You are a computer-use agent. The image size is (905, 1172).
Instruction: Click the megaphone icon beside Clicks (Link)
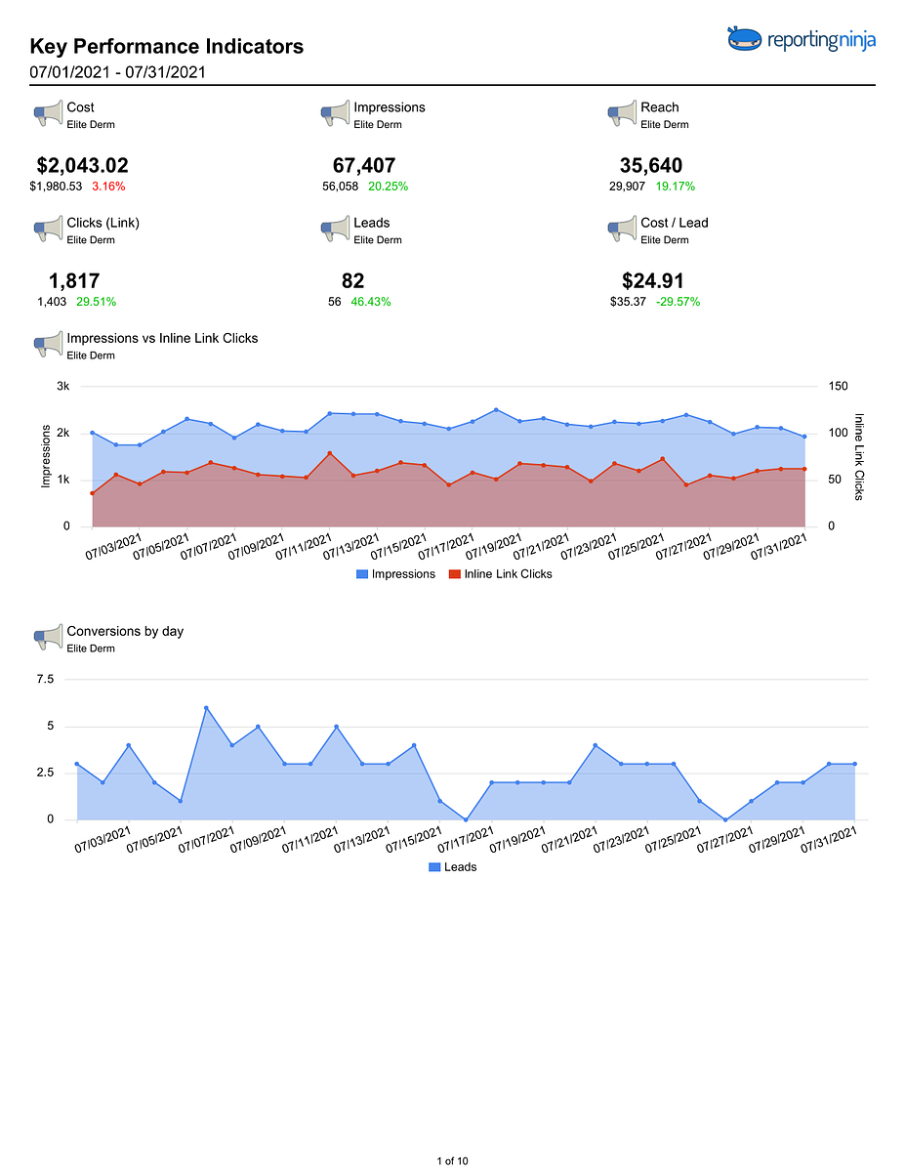[48, 230]
